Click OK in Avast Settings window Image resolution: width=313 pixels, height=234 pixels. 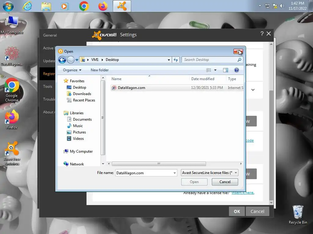237,211
